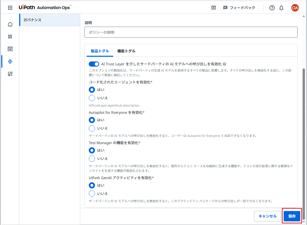Viewport: 307px width, 225px height.
Task: Go to Home in the left sidebar
Action: pyautogui.click(x=10, y=24)
